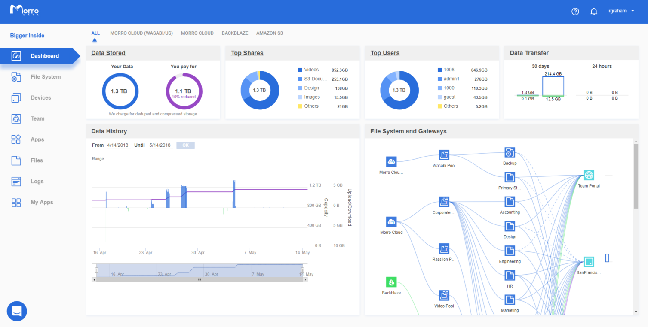Image resolution: width=648 pixels, height=327 pixels.
Task: Click the Images legend color swatch
Action: (300, 97)
